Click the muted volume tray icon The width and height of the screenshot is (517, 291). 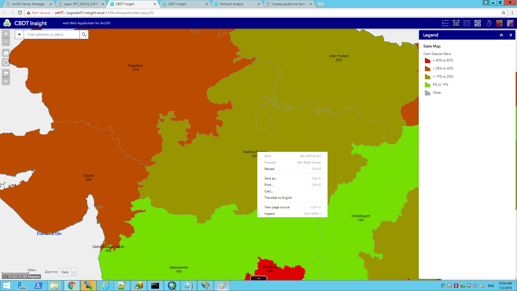pyautogui.click(x=482, y=286)
